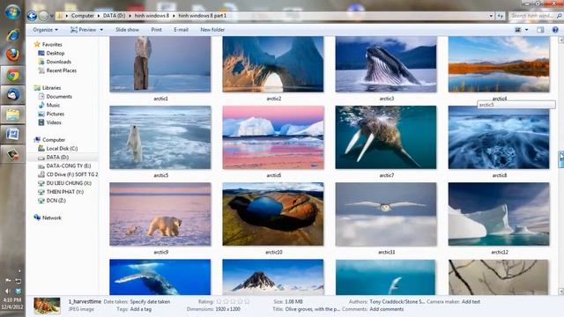This screenshot has width=564, height=317.
Task: Click hinh windows 8 in the breadcrumb
Action: tap(152, 16)
